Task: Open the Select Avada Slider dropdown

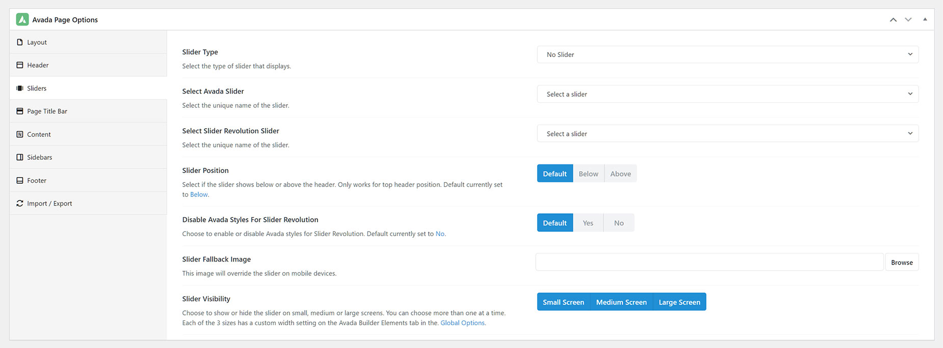Action: 727,94
